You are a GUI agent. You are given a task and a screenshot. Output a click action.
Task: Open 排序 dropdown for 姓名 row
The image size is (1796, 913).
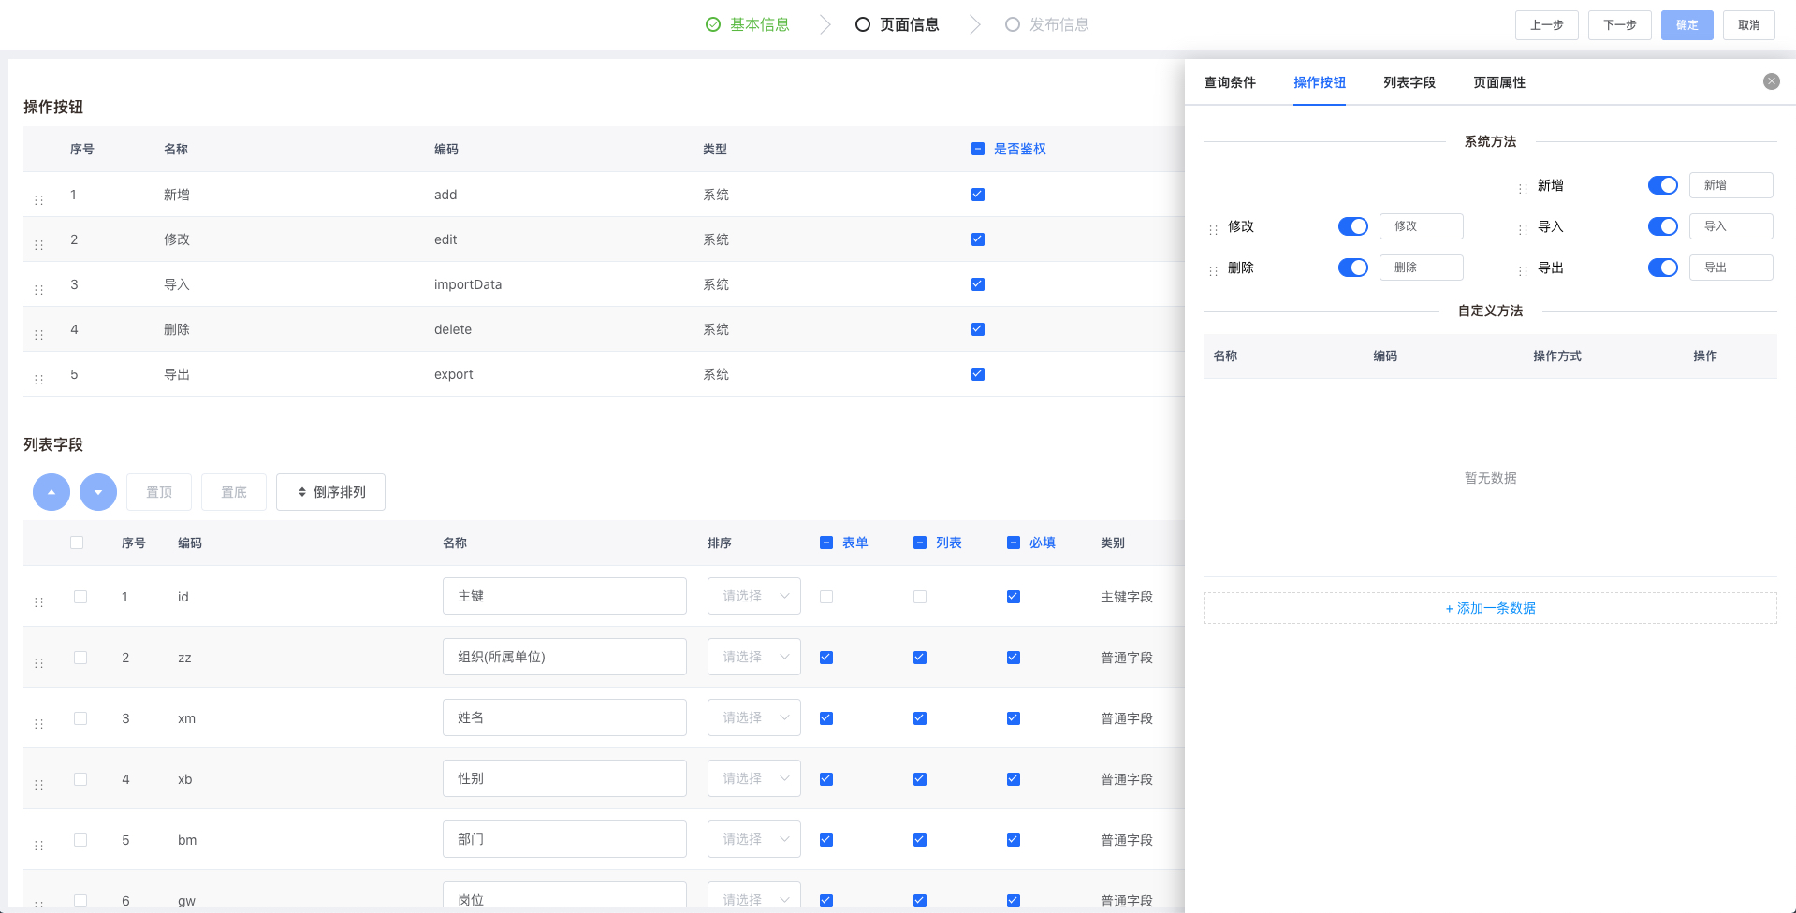pyautogui.click(x=754, y=717)
